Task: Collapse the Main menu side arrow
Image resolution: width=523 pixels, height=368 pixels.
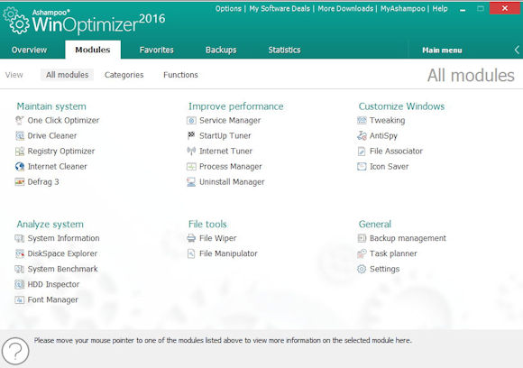Action: pos(517,50)
